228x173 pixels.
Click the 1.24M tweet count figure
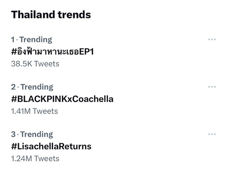(21, 158)
